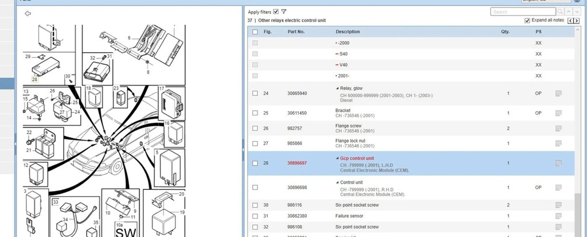The width and height of the screenshot is (587, 237).
Task: Click the back arrow above the diagram
Action: coord(28,14)
